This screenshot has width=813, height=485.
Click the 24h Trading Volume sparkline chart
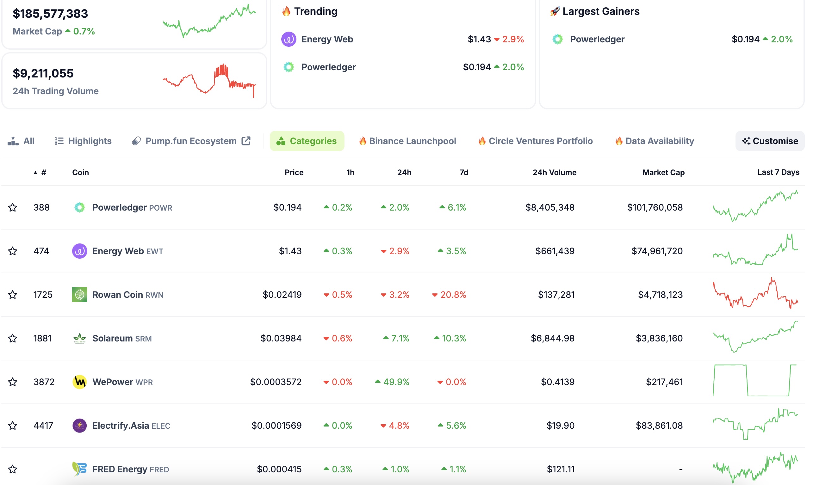point(209,80)
